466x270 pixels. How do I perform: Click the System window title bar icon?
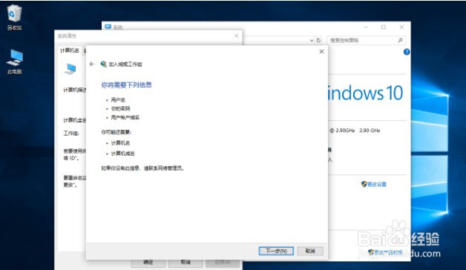click(108, 27)
